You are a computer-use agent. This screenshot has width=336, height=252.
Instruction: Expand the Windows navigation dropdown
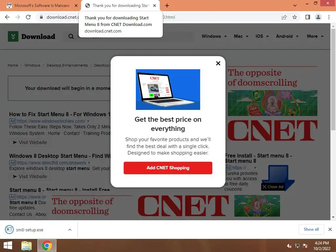(214, 36)
